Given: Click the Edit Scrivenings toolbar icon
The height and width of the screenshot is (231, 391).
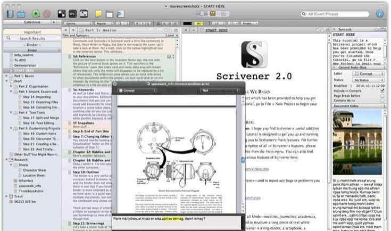Looking at the screenshot, I should coord(120,13).
